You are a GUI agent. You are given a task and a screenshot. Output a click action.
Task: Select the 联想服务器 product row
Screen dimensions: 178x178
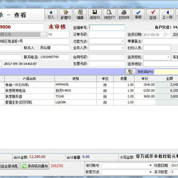click(89, 96)
